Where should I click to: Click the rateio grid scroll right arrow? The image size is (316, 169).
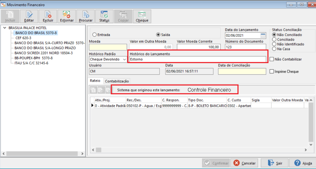[306, 150]
